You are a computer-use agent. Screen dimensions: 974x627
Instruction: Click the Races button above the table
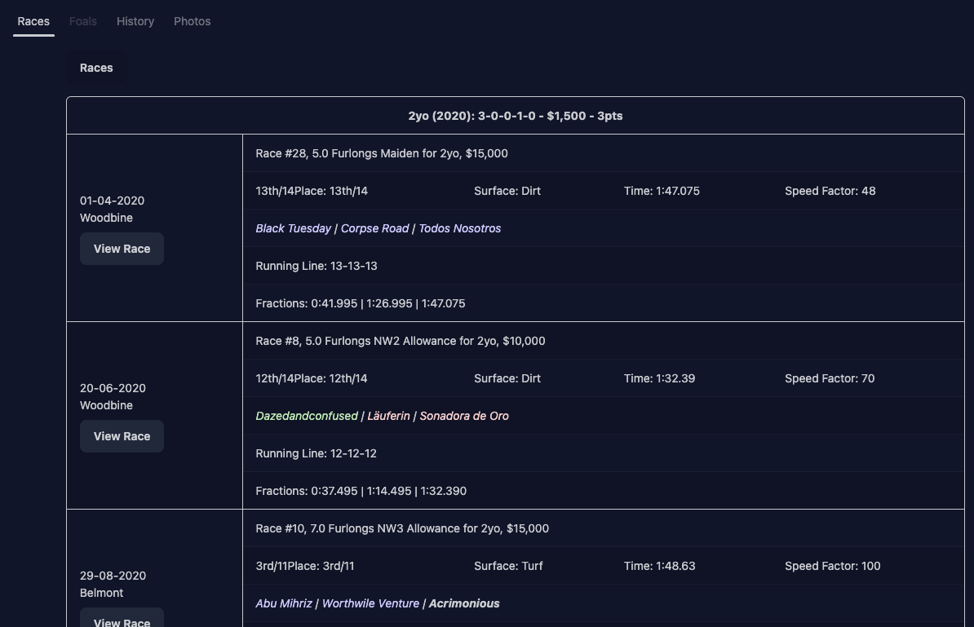(x=96, y=68)
